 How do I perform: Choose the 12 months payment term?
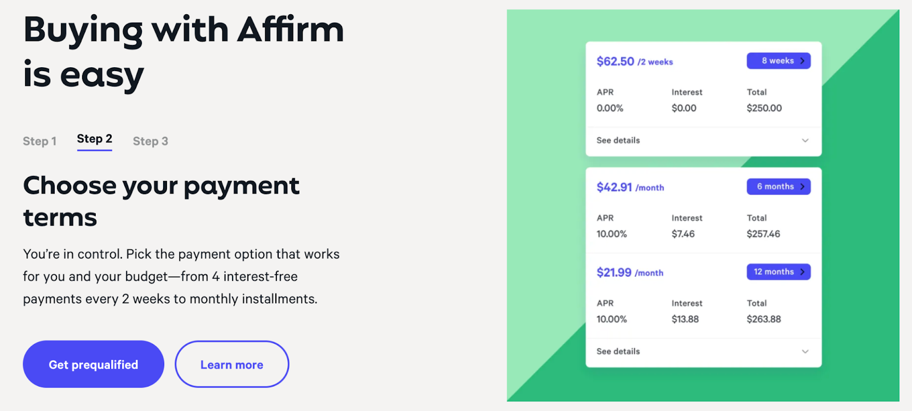pyautogui.click(x=779, y=272)
